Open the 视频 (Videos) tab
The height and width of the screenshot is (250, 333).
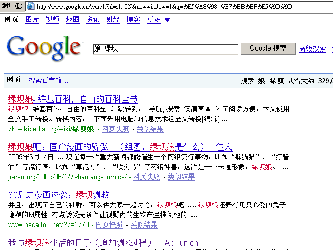click(52, 20)
